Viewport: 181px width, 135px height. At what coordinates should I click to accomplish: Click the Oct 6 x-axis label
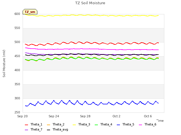tap(148, 116)
